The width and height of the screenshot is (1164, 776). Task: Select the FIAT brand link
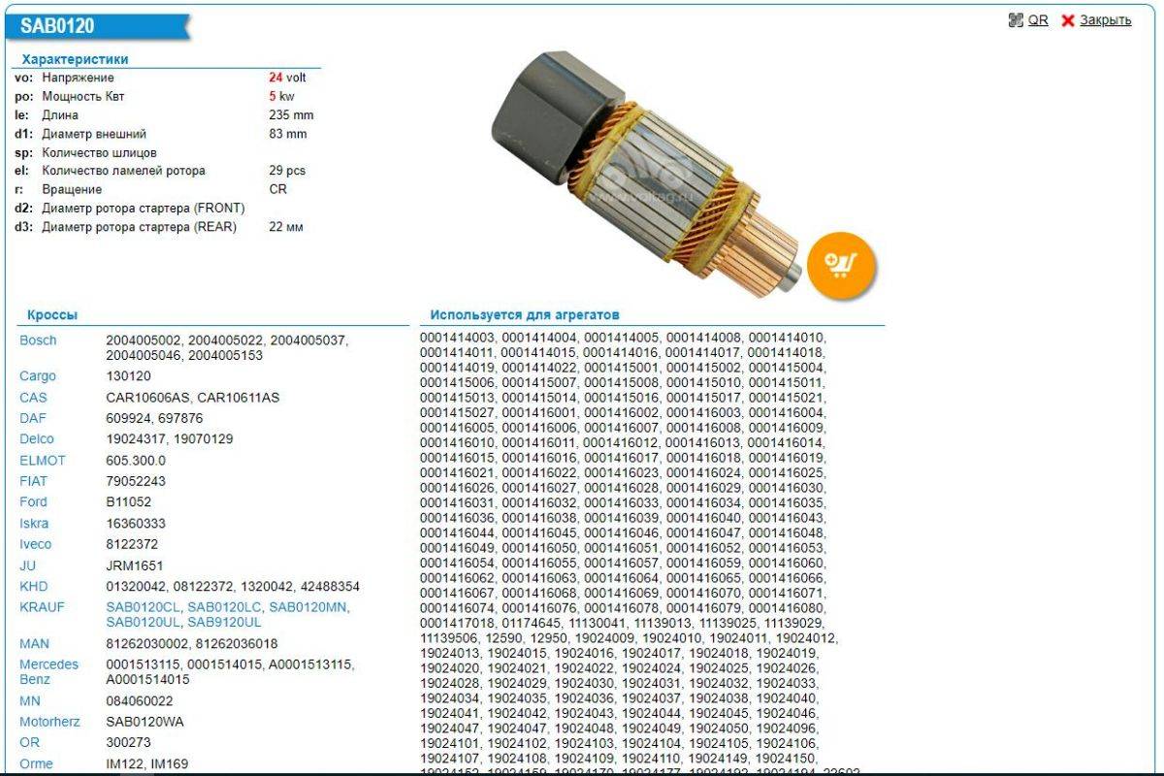point(33,481)
